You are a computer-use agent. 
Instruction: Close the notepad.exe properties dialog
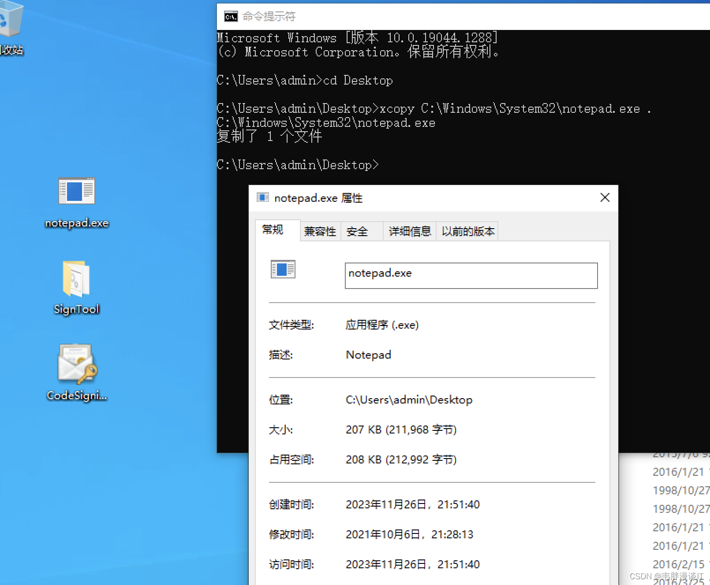(x=605, y=197)
